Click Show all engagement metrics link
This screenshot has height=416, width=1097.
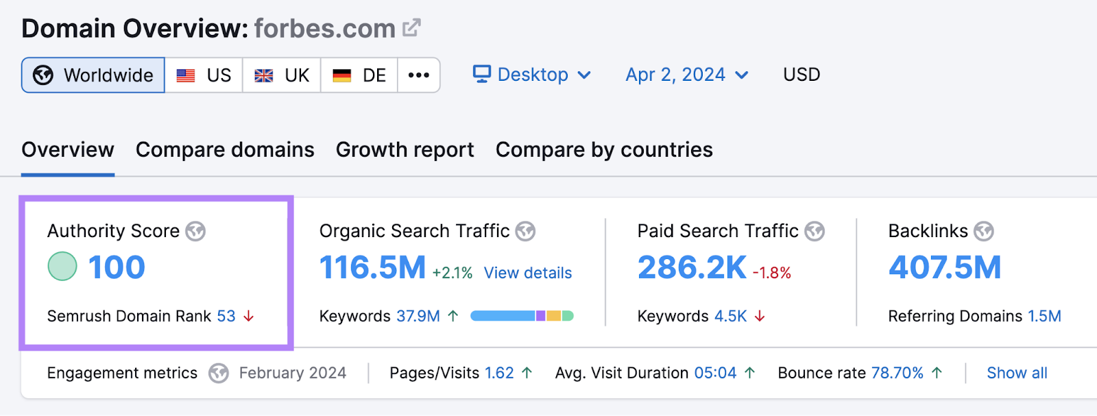coord(1017,373)
